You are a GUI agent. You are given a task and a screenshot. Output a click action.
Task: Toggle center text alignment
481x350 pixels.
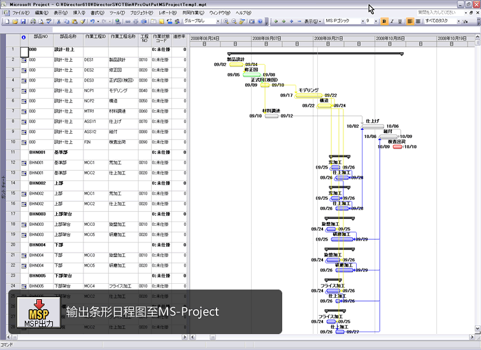[417, 21]
